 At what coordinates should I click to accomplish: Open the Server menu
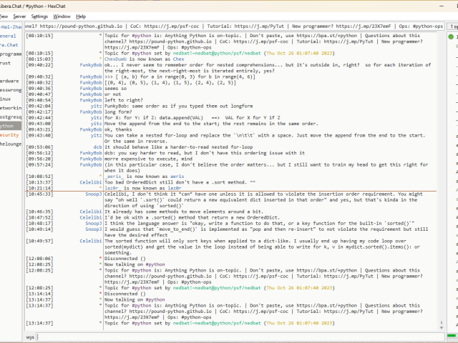19,16
